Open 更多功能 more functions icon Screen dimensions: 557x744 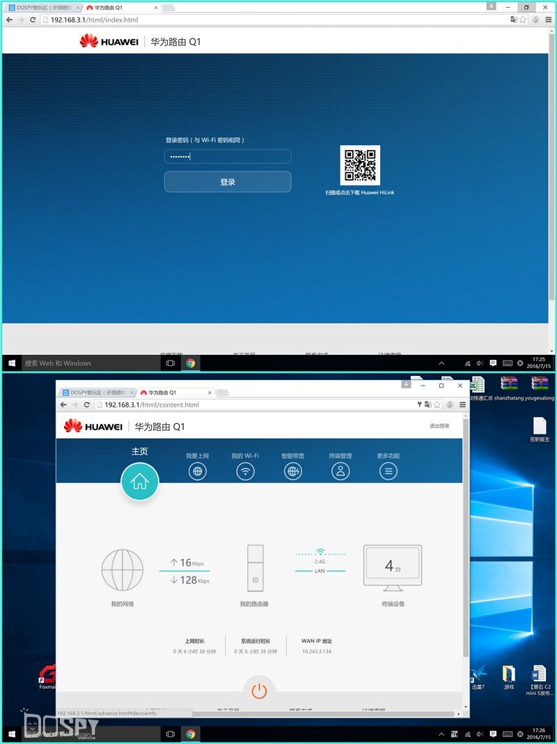[x=389, y=471]
